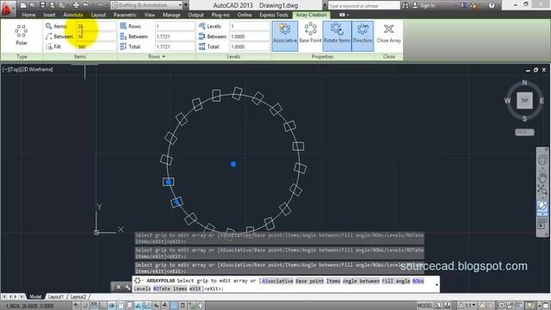Click the New drawing icon in Quick Access toolbar
This screenshot has height=310, width=551.
(23, 5)
